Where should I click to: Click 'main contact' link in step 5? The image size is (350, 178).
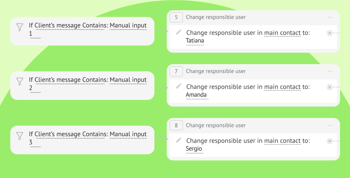282,33
